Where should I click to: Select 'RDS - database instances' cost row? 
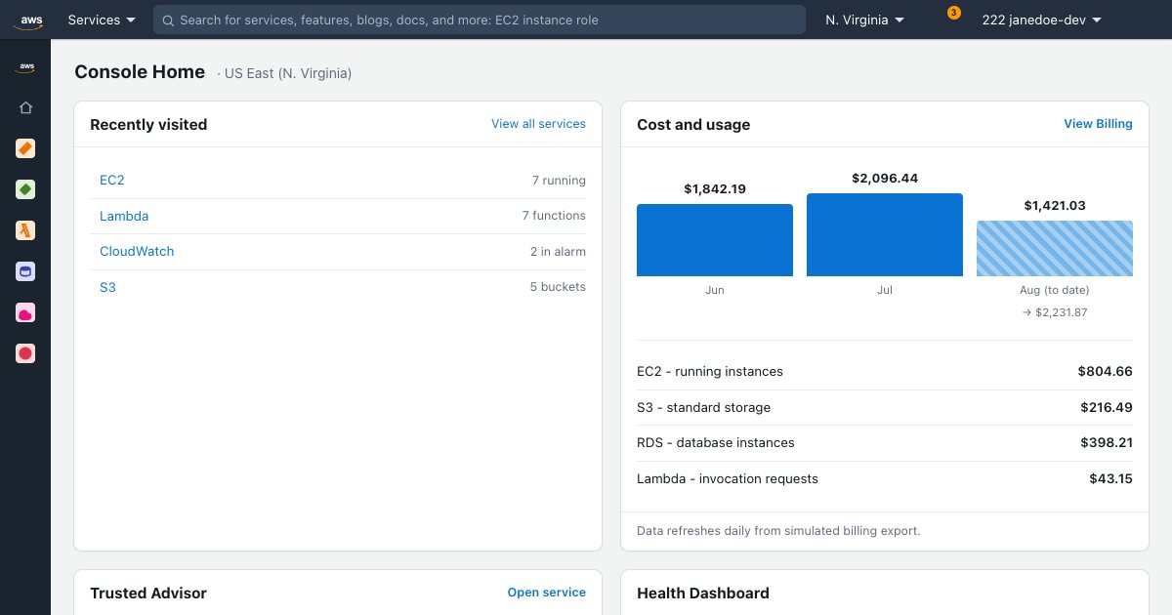coord(885,443)
